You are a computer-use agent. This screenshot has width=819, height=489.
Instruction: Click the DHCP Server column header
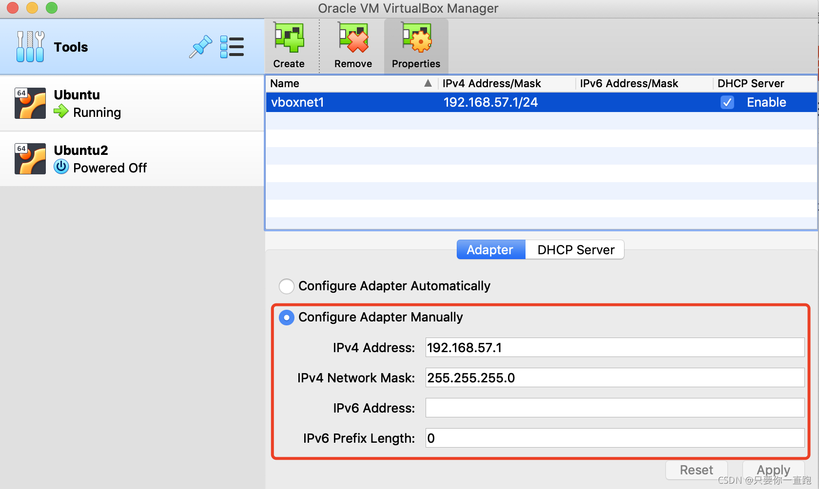pyautogui.click(x=765, y=83)
